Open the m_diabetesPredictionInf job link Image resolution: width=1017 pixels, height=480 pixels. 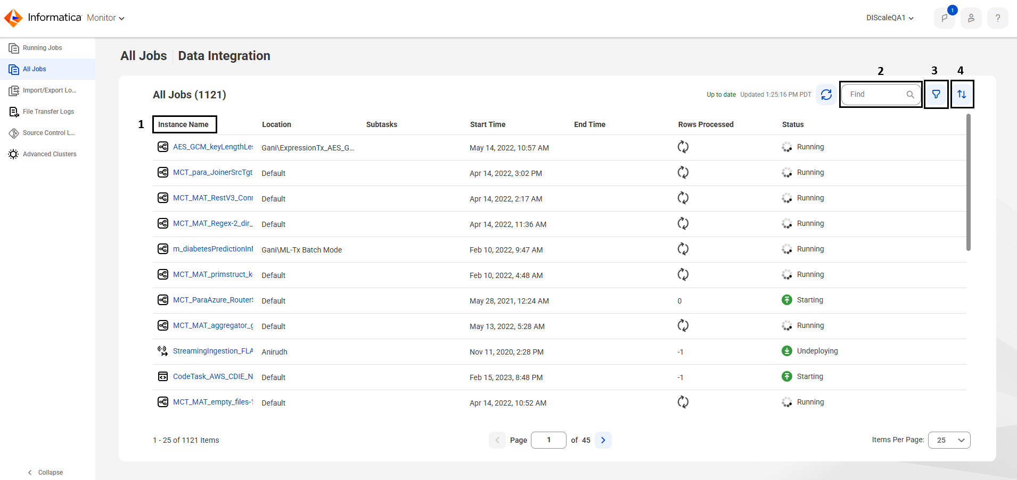213,249
